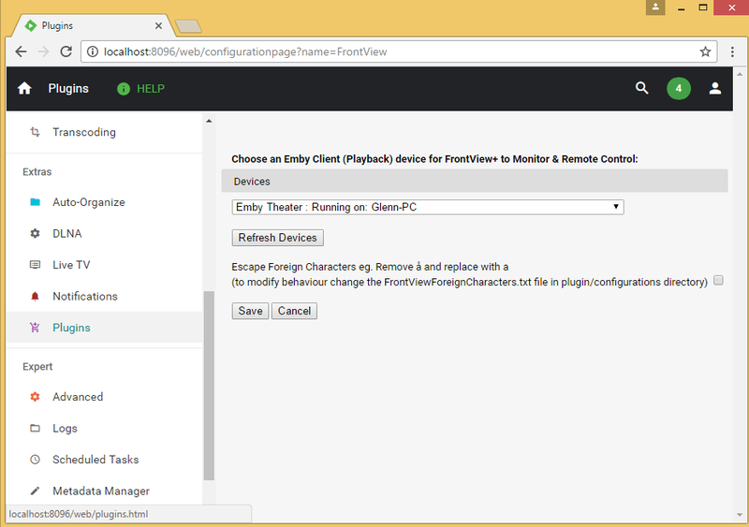Click the Devices section header

pyautogui.click(x=475, y=181)
